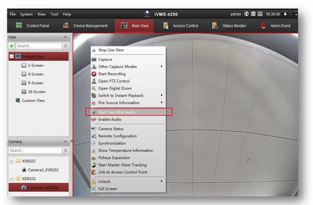The image size is (313, 205).
Task: Choose Remote Configuration
Action: pos(128,136)
